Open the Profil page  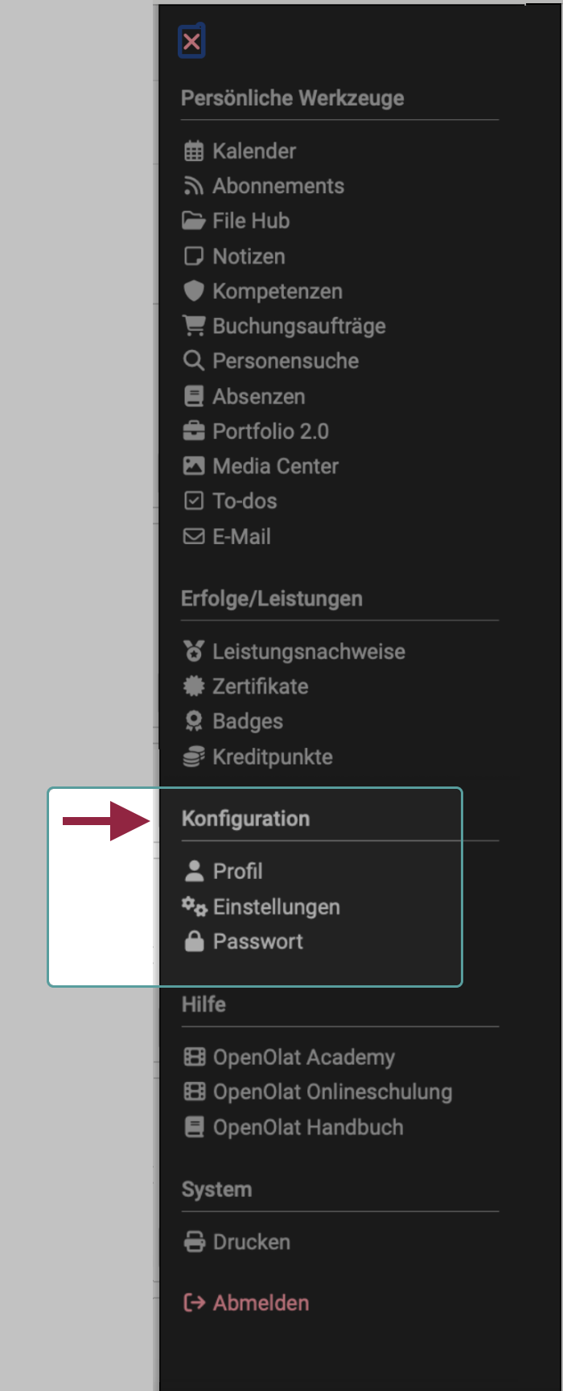(x=238, y=871)
